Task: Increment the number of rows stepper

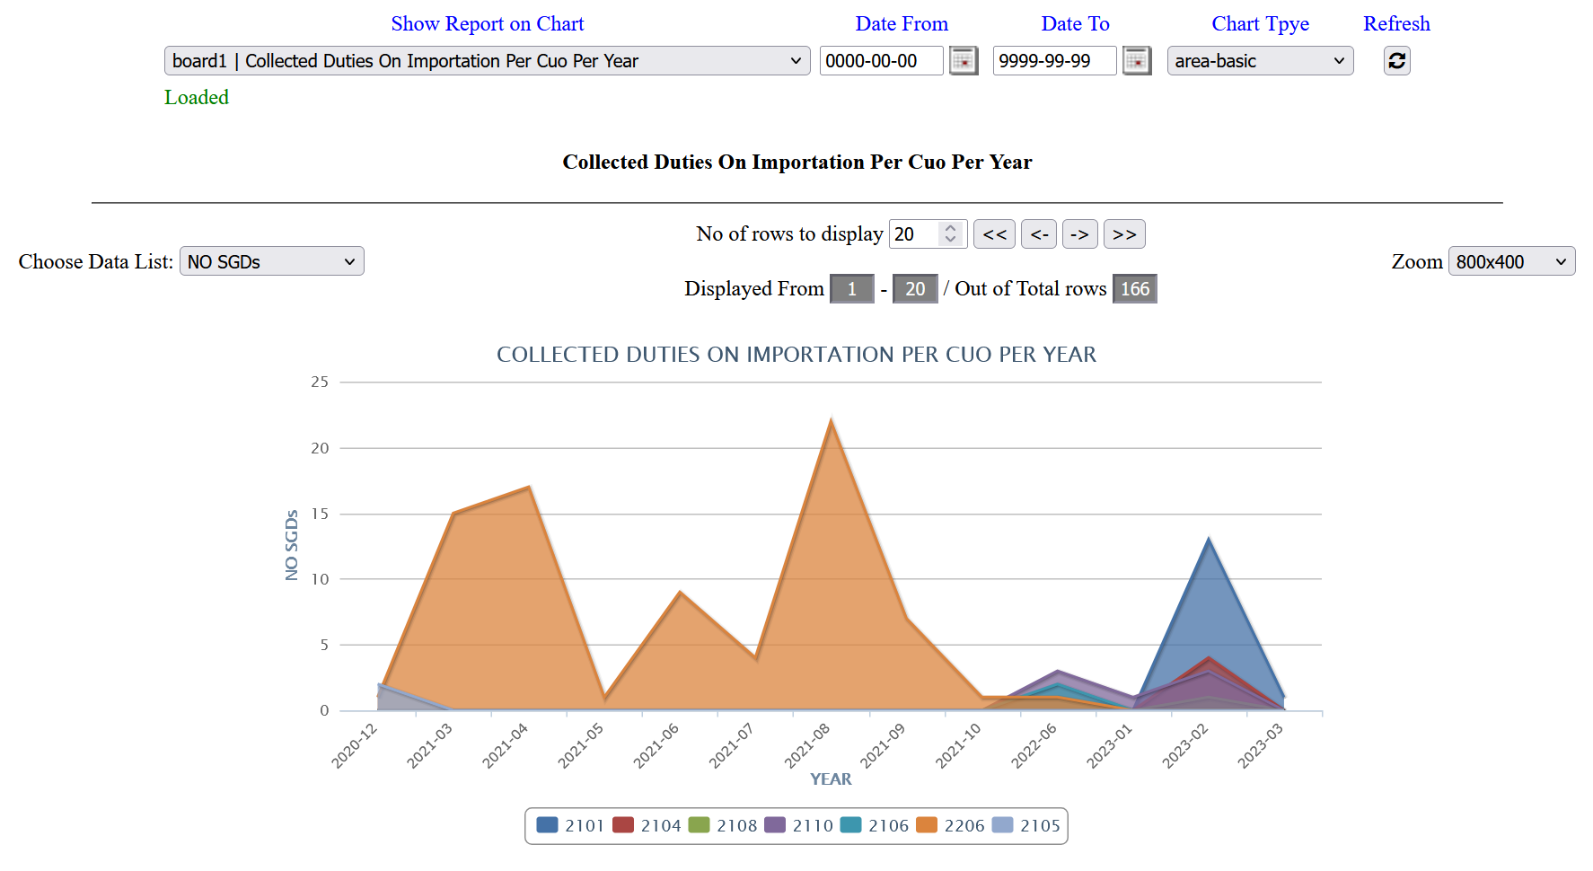Action: [x=950, y=228]
